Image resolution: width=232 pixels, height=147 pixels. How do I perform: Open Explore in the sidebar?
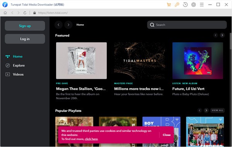(19, 65)
